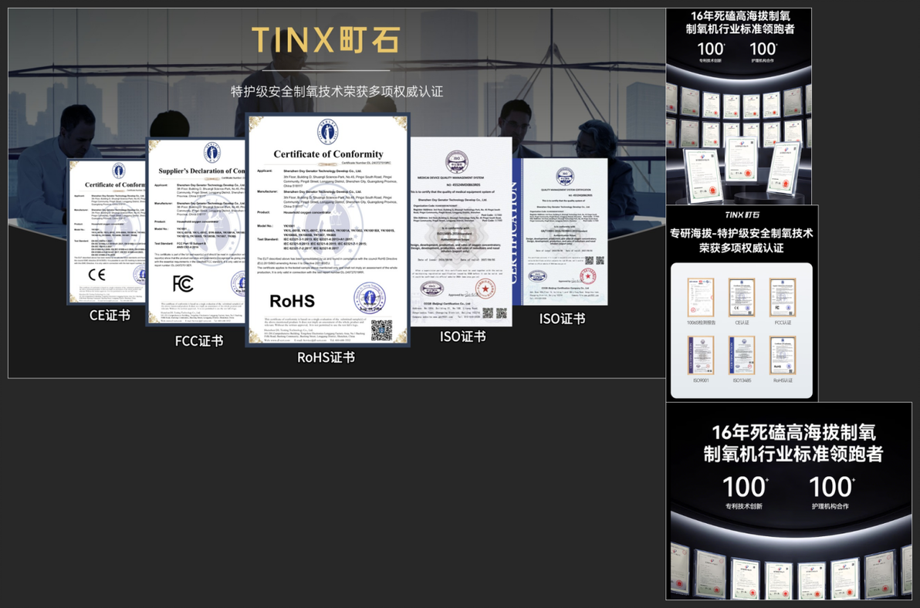Click the gold TINX町石 logo in the banner

(x=326, y=40)
